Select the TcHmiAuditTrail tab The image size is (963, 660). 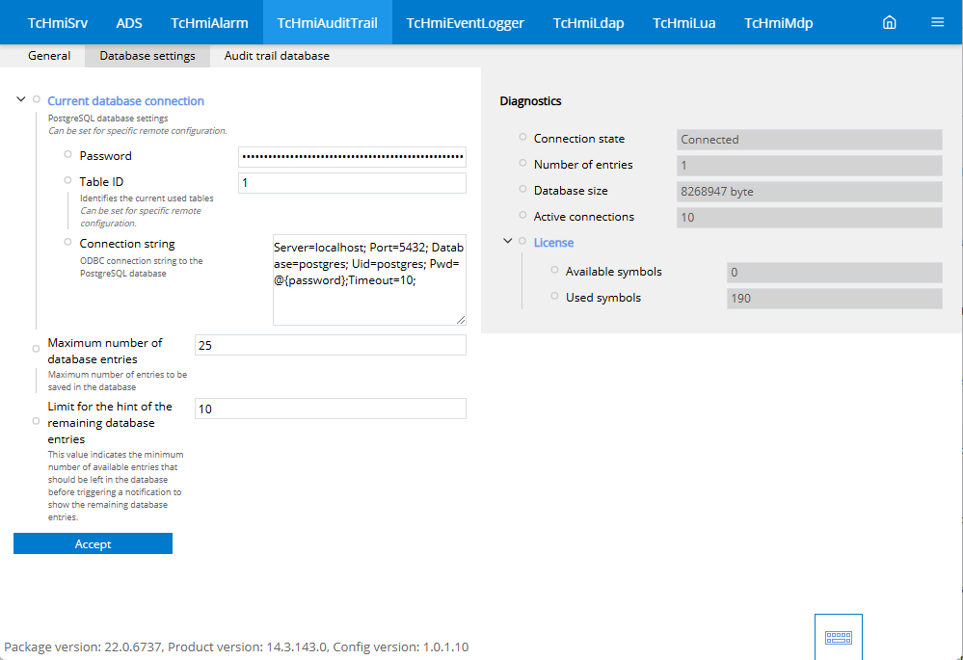point(328,23)
